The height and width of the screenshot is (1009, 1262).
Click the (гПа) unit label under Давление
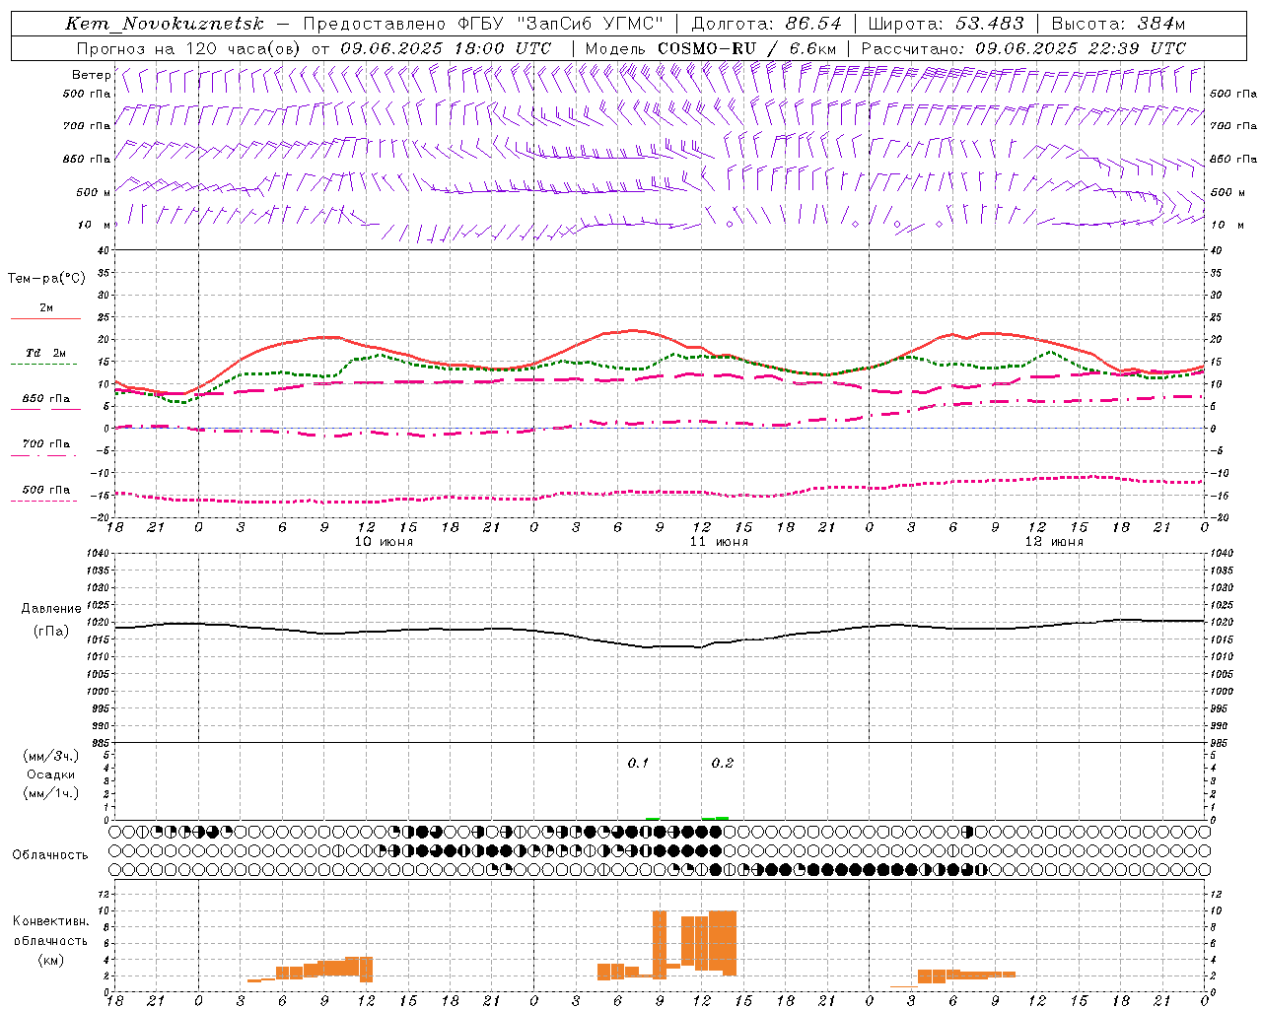point(50,631)
